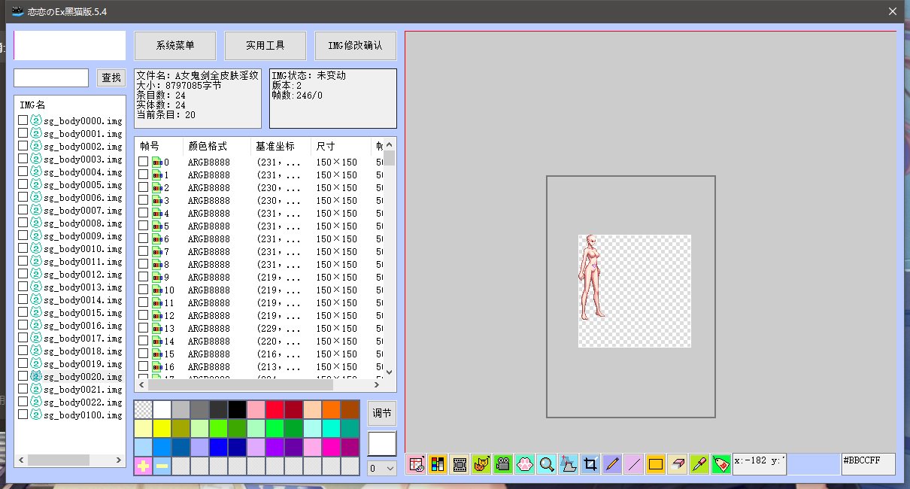This screenshot has width=910, height=489.
Task: Click the cat icon beside sg_body0020.img
Action: pos(35,376)
